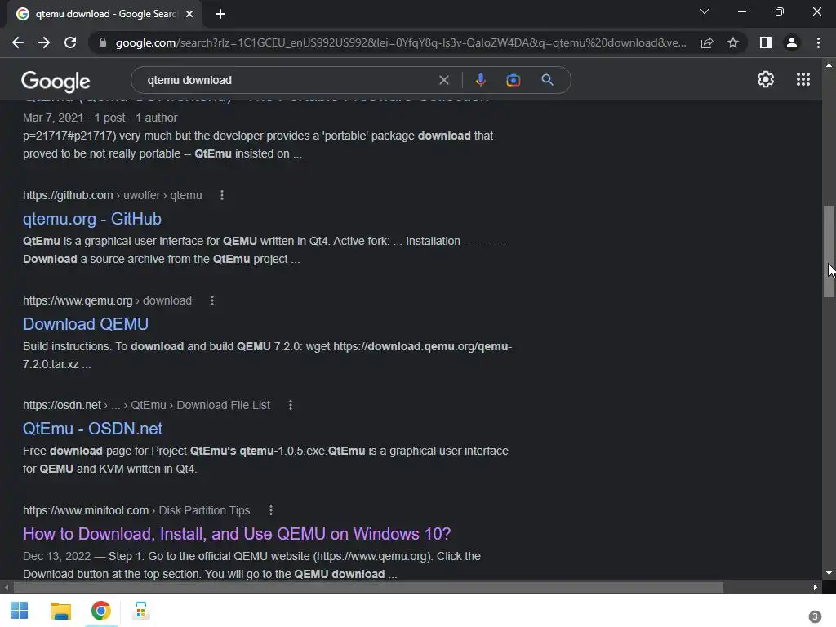836x627 pixels.
Task: Click the scroll down arrow
Action: coord(829,573)
